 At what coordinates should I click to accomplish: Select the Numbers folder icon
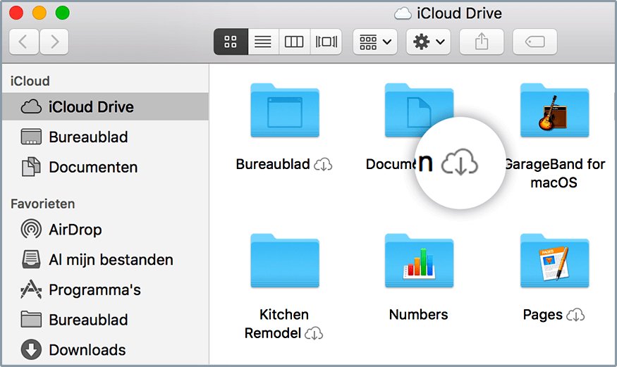click(x=419, y=261)
